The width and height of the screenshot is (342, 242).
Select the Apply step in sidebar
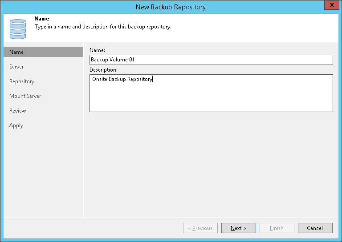(x=16, y=125)
